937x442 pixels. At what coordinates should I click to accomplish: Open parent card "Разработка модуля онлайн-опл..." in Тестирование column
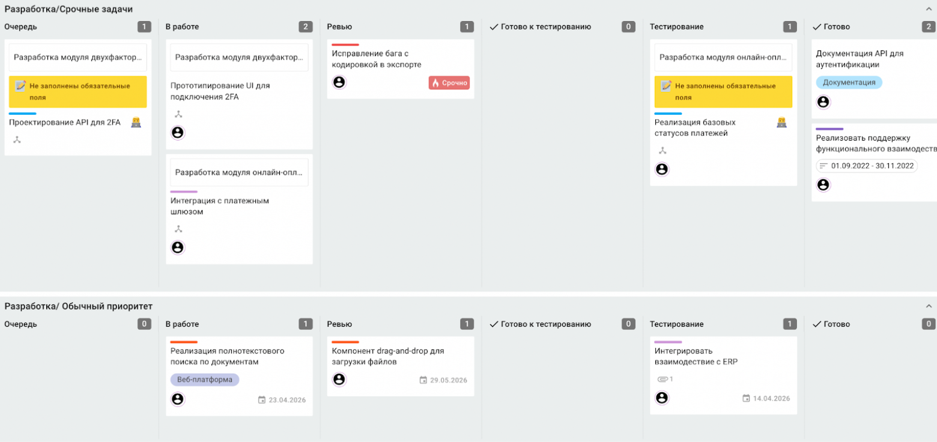[723, 58]
